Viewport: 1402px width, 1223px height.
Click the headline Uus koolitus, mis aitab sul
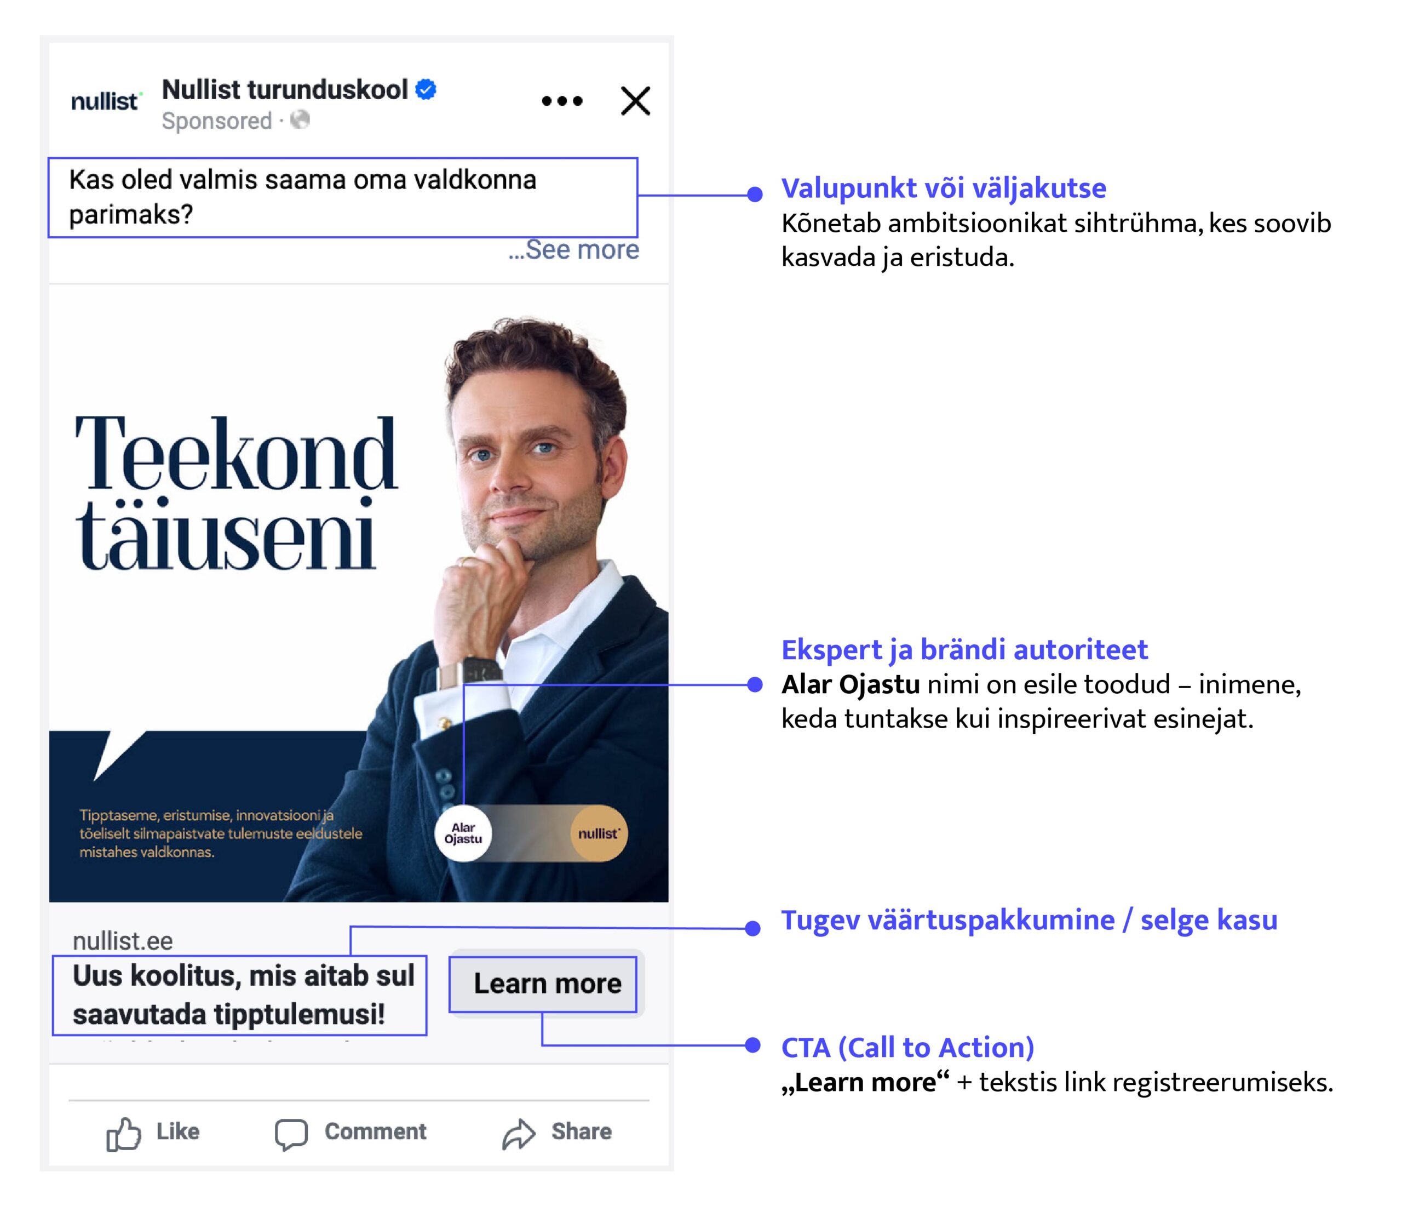(244, 976)
